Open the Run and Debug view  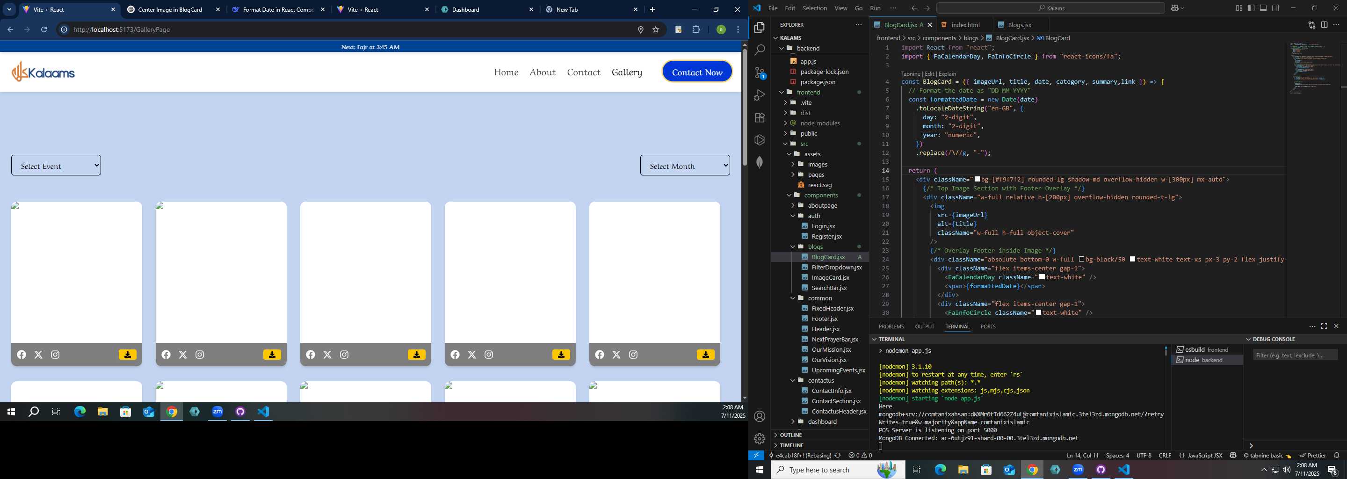759,95
